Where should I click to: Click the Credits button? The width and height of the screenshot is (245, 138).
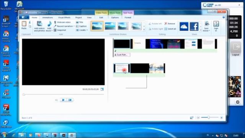click(81, 30)
